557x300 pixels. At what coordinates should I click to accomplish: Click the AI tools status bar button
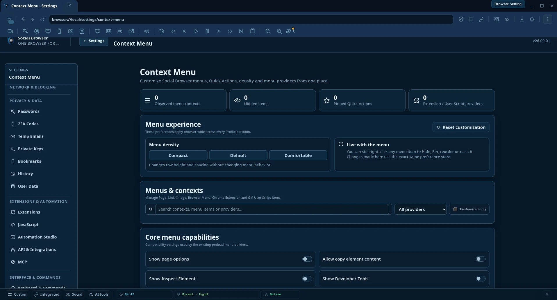click(x=99, y=294)
